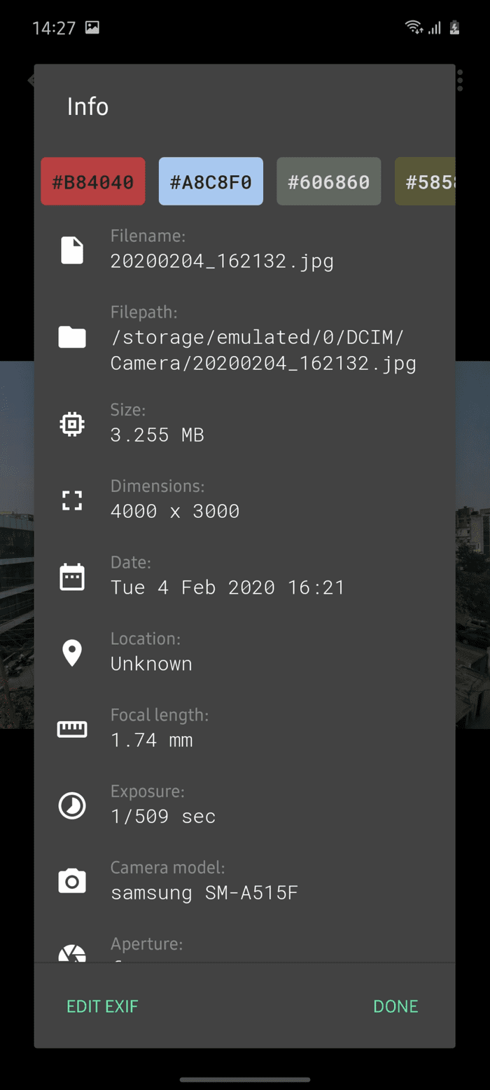
Task: Tap the Wi-Fi icon in status bar
Action: [414, 27]
